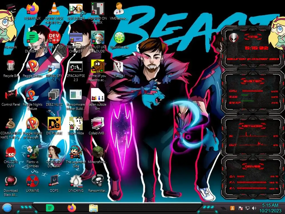
Task: Open Control Panel
Action: (x=11, y=95)
